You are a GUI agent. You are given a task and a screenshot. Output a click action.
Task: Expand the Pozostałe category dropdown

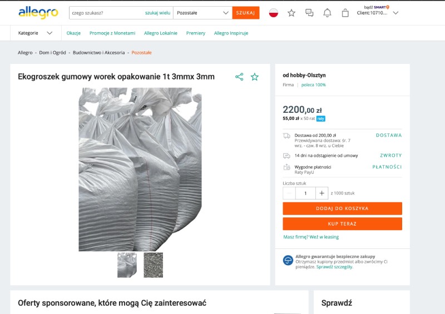pyautogui.click(x=202, y=13)
